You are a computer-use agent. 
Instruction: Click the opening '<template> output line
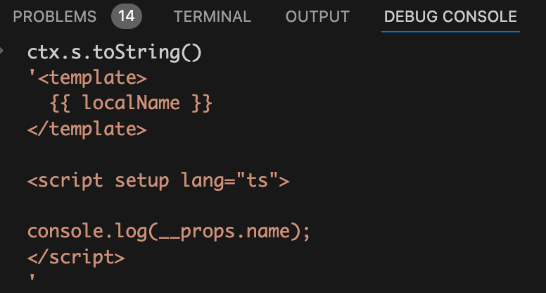tap(87, 77)
